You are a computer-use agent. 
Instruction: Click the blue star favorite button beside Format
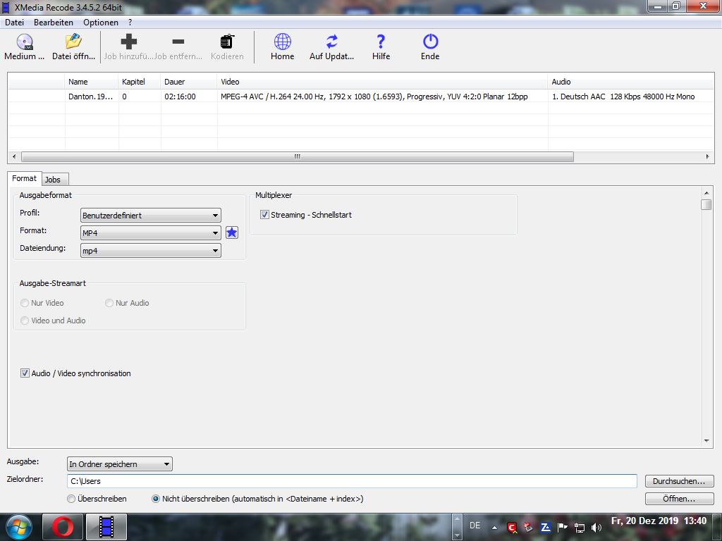232,232
